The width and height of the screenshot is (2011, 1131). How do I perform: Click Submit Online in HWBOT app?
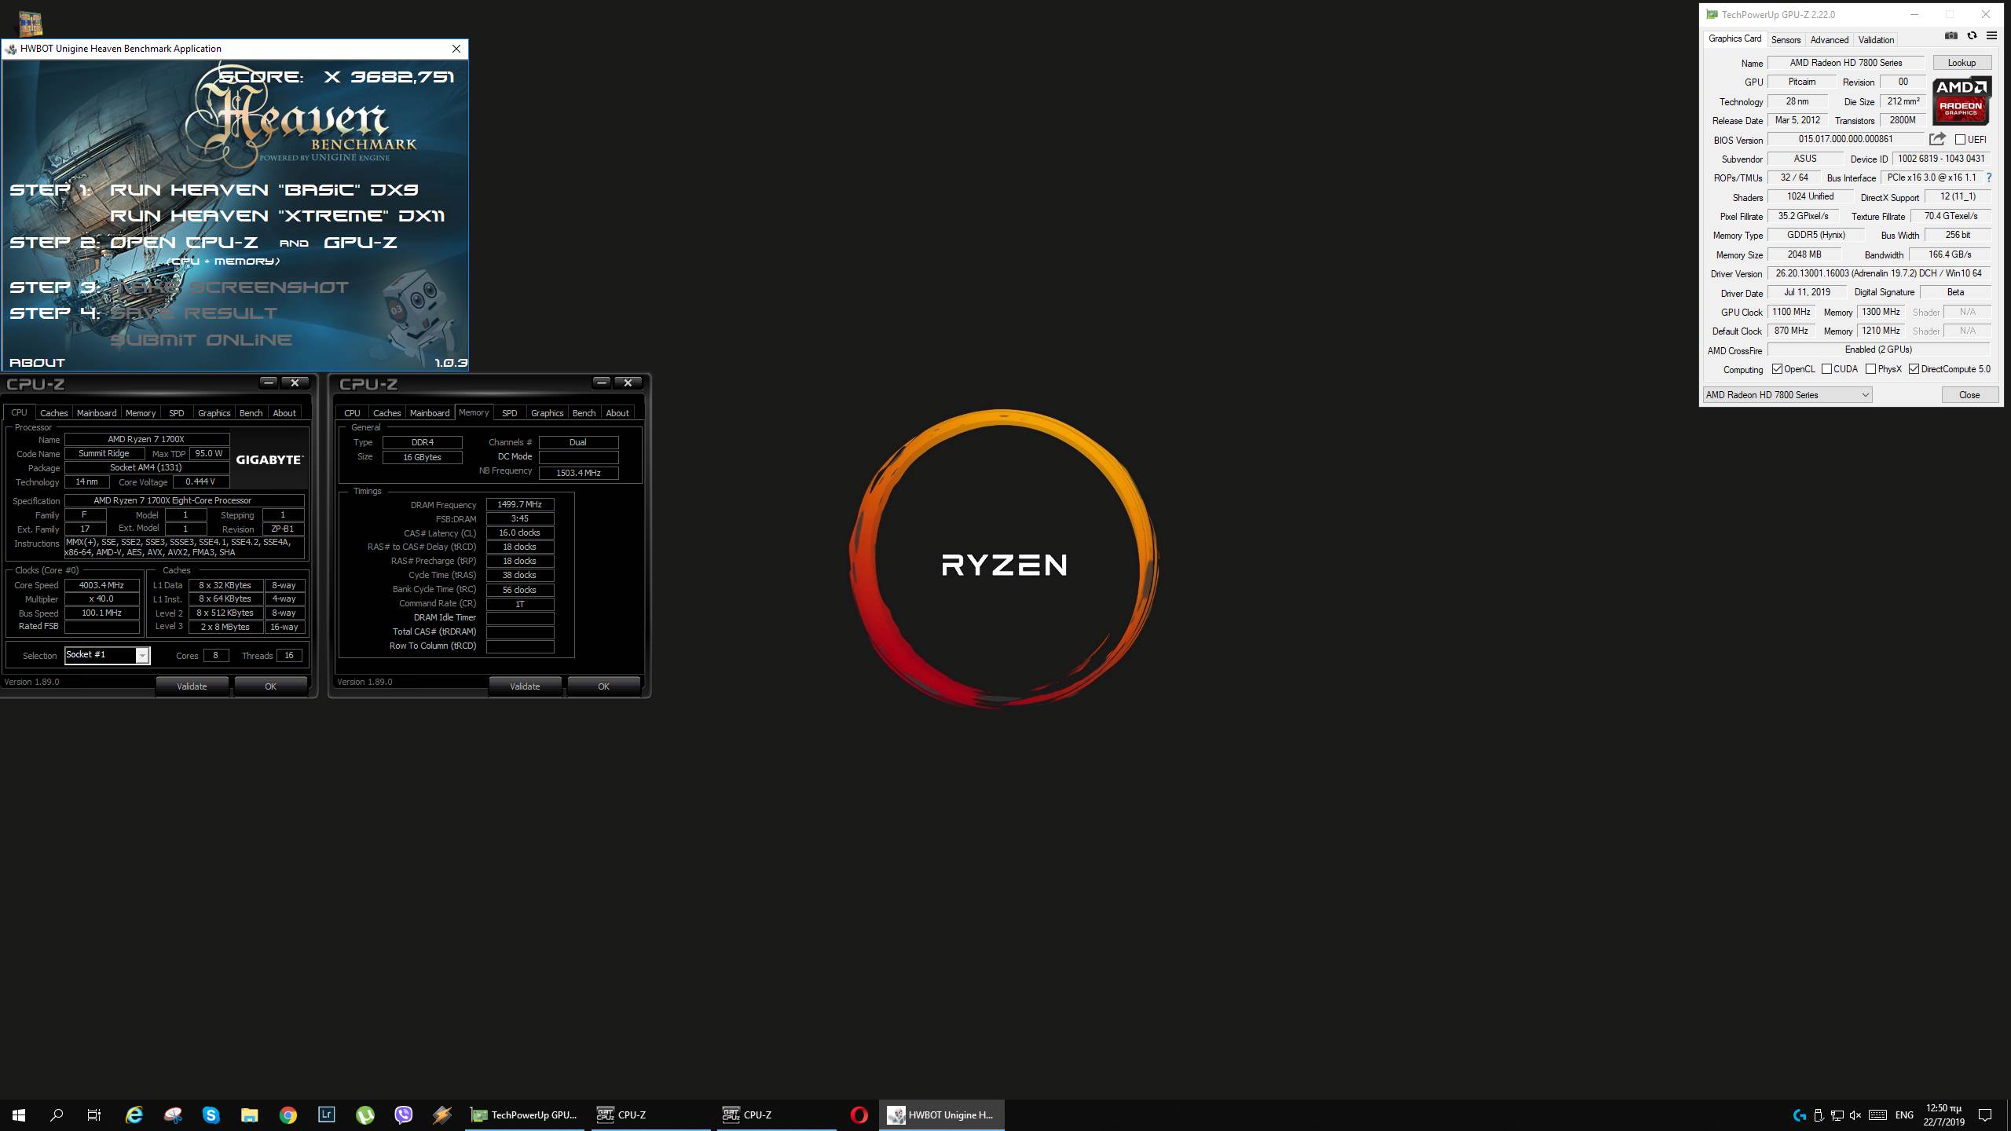tap(201, 340)
